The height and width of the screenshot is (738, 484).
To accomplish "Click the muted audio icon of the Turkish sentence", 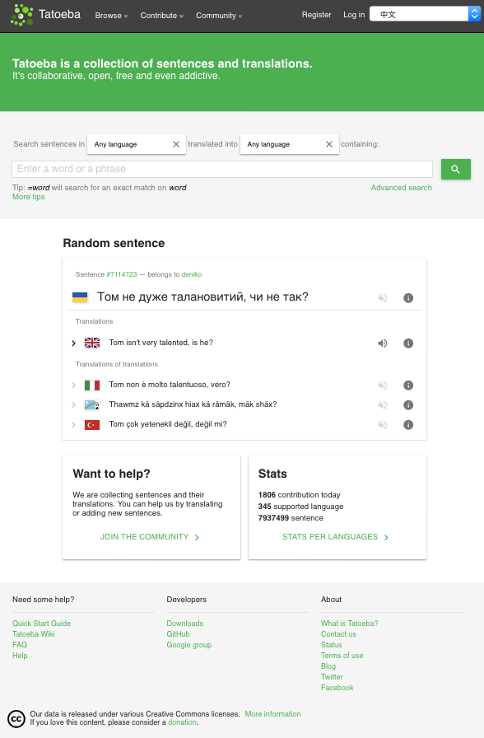I will point(383,425).
